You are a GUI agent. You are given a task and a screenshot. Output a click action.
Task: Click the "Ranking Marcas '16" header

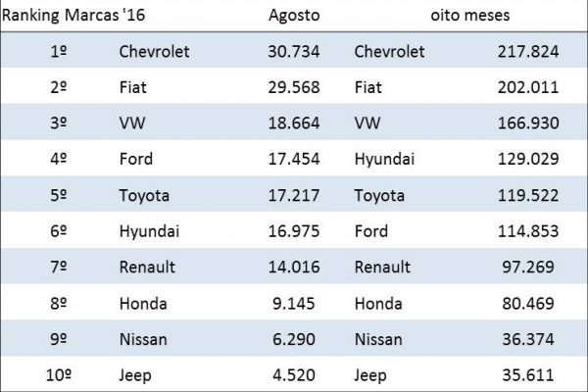click(x=70, y=15)
